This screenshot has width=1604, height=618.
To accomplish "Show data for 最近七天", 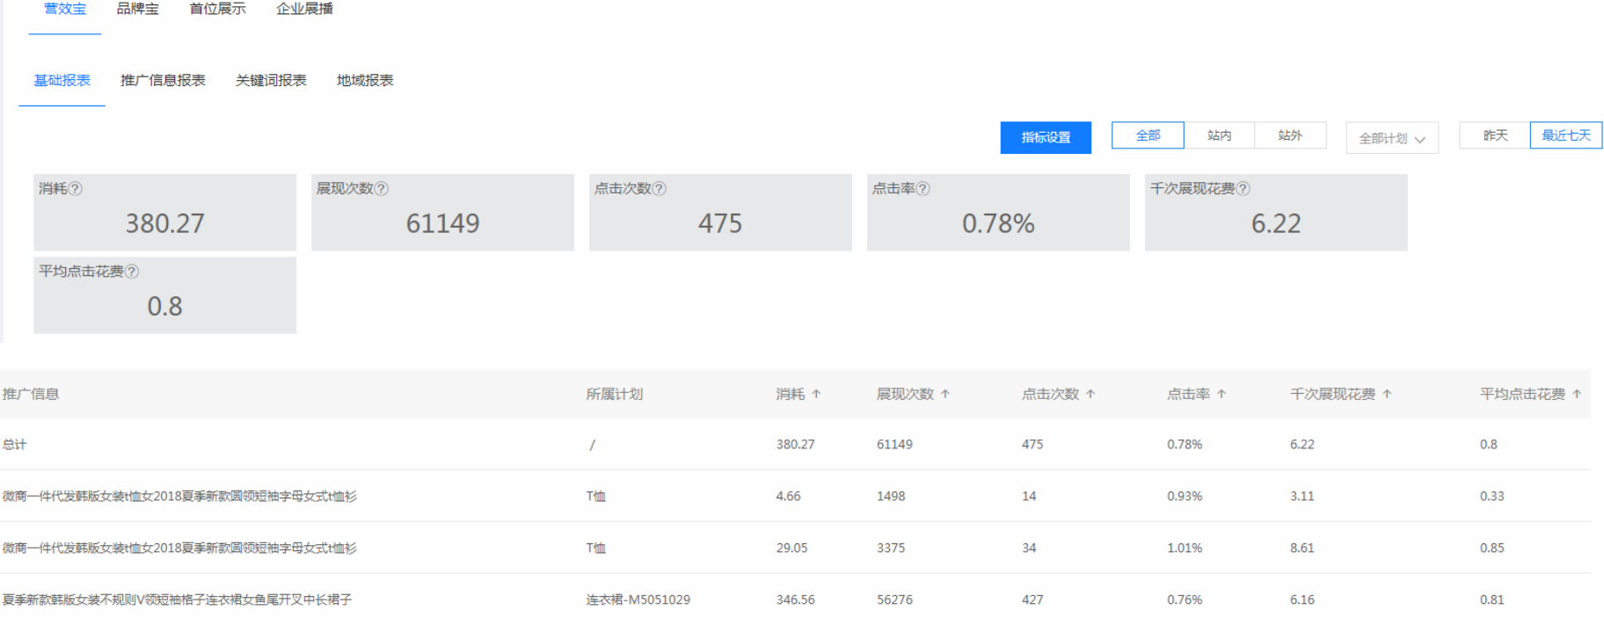I will [1566, 135].
